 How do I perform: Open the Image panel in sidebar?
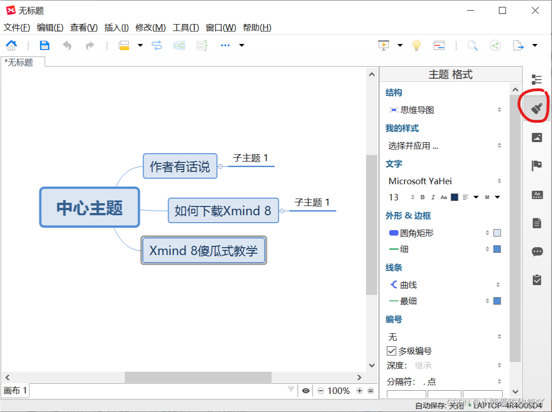click(x=537, y=137)
